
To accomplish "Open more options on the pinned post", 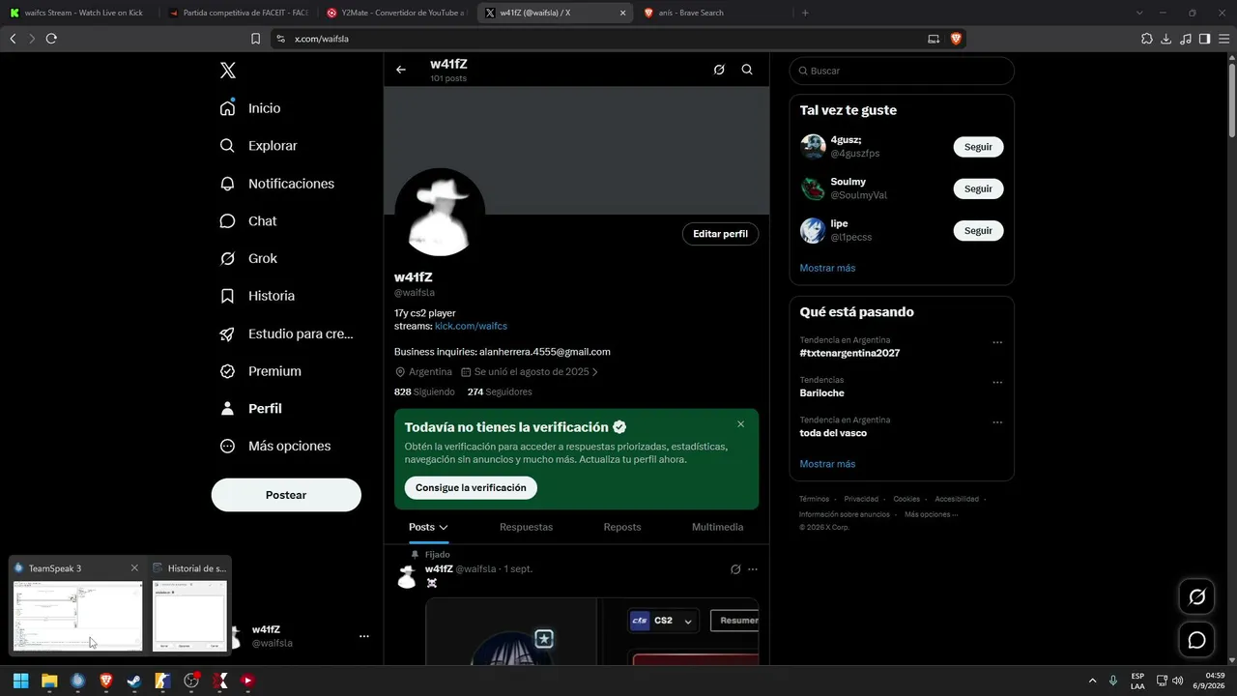I will coord(753,569).
